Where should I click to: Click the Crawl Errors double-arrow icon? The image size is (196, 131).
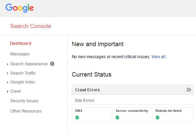point(189,90)
